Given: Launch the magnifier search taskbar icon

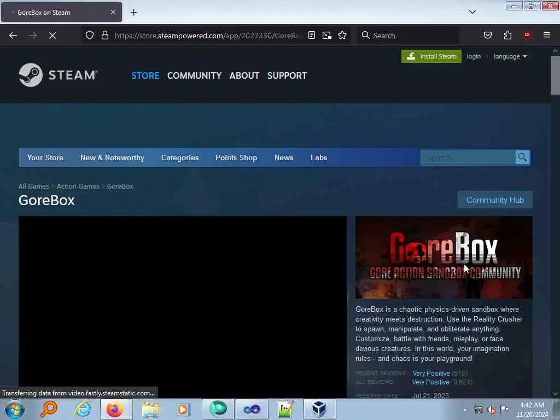Looking at the screenshot, I should coord(48,409).
